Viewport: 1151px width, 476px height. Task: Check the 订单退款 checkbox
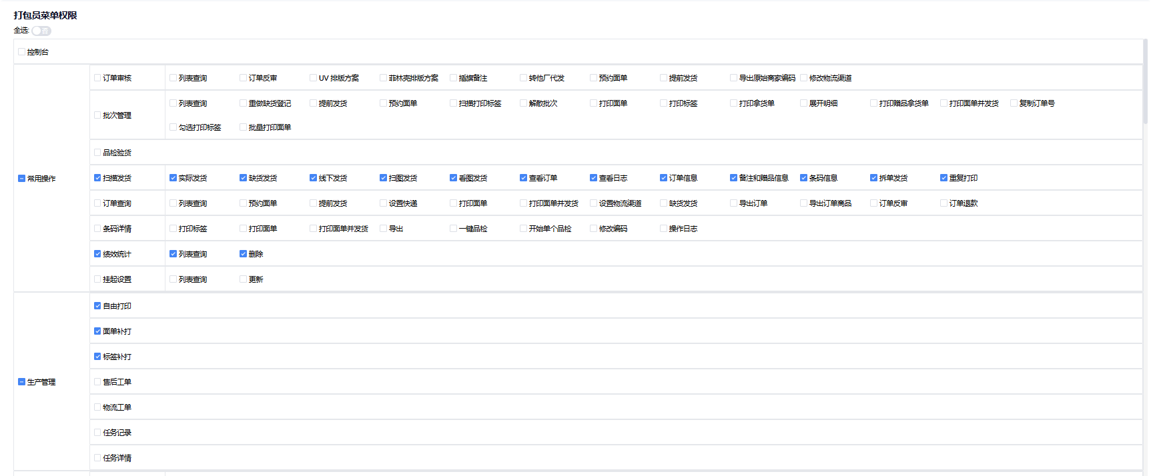pos(943,203)
